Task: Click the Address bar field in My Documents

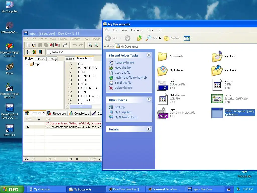Action: [x=186, y=46]
